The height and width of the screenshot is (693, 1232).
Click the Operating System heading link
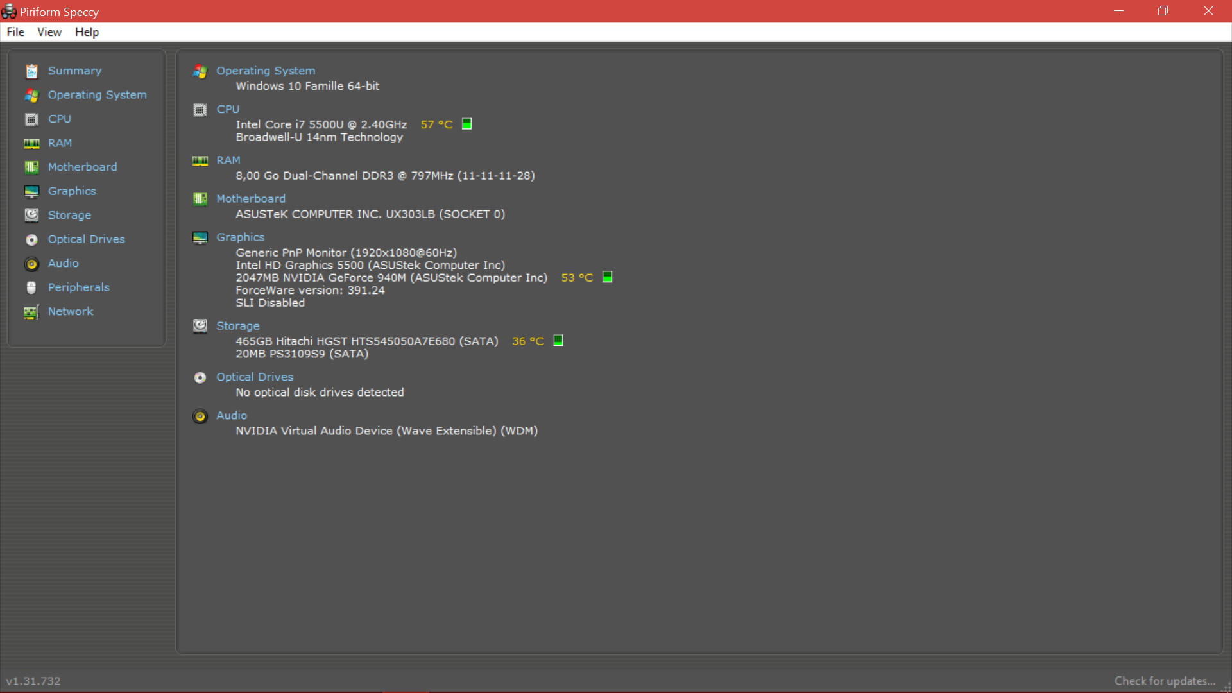point(266,71)
